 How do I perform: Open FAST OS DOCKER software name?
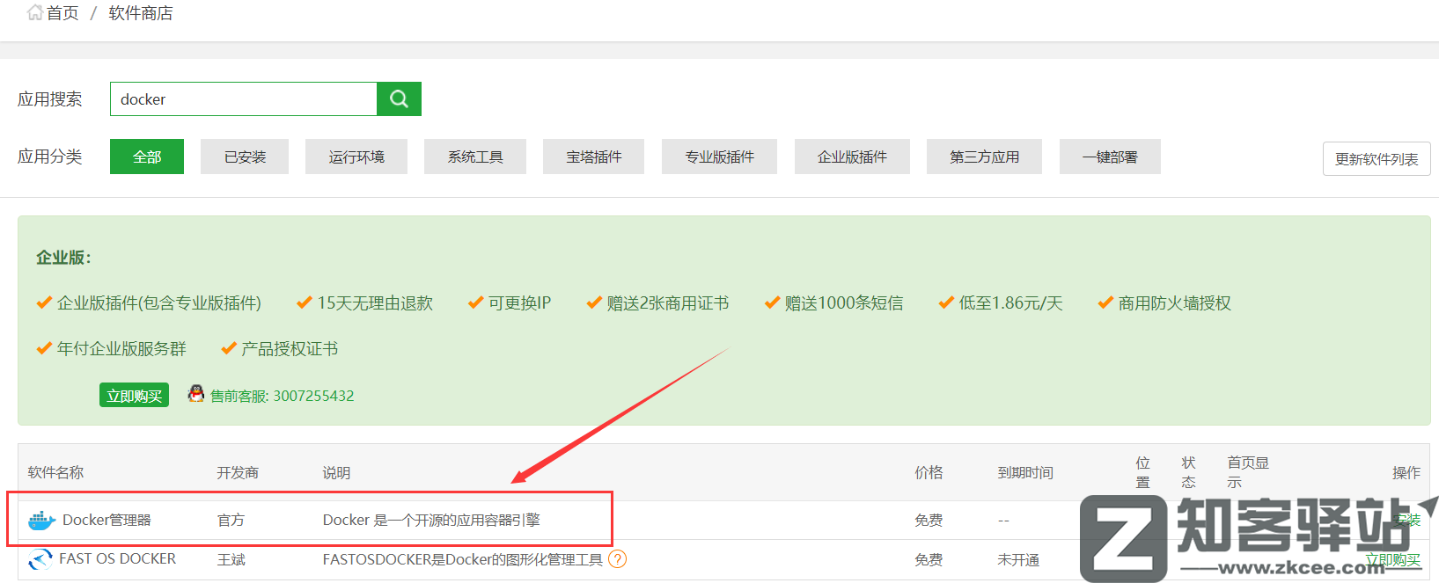pos(117,559)
